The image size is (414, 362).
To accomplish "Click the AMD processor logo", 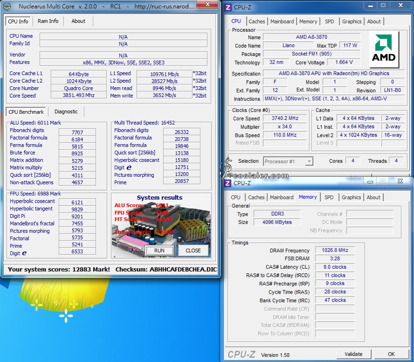I will tap(383, 49).
